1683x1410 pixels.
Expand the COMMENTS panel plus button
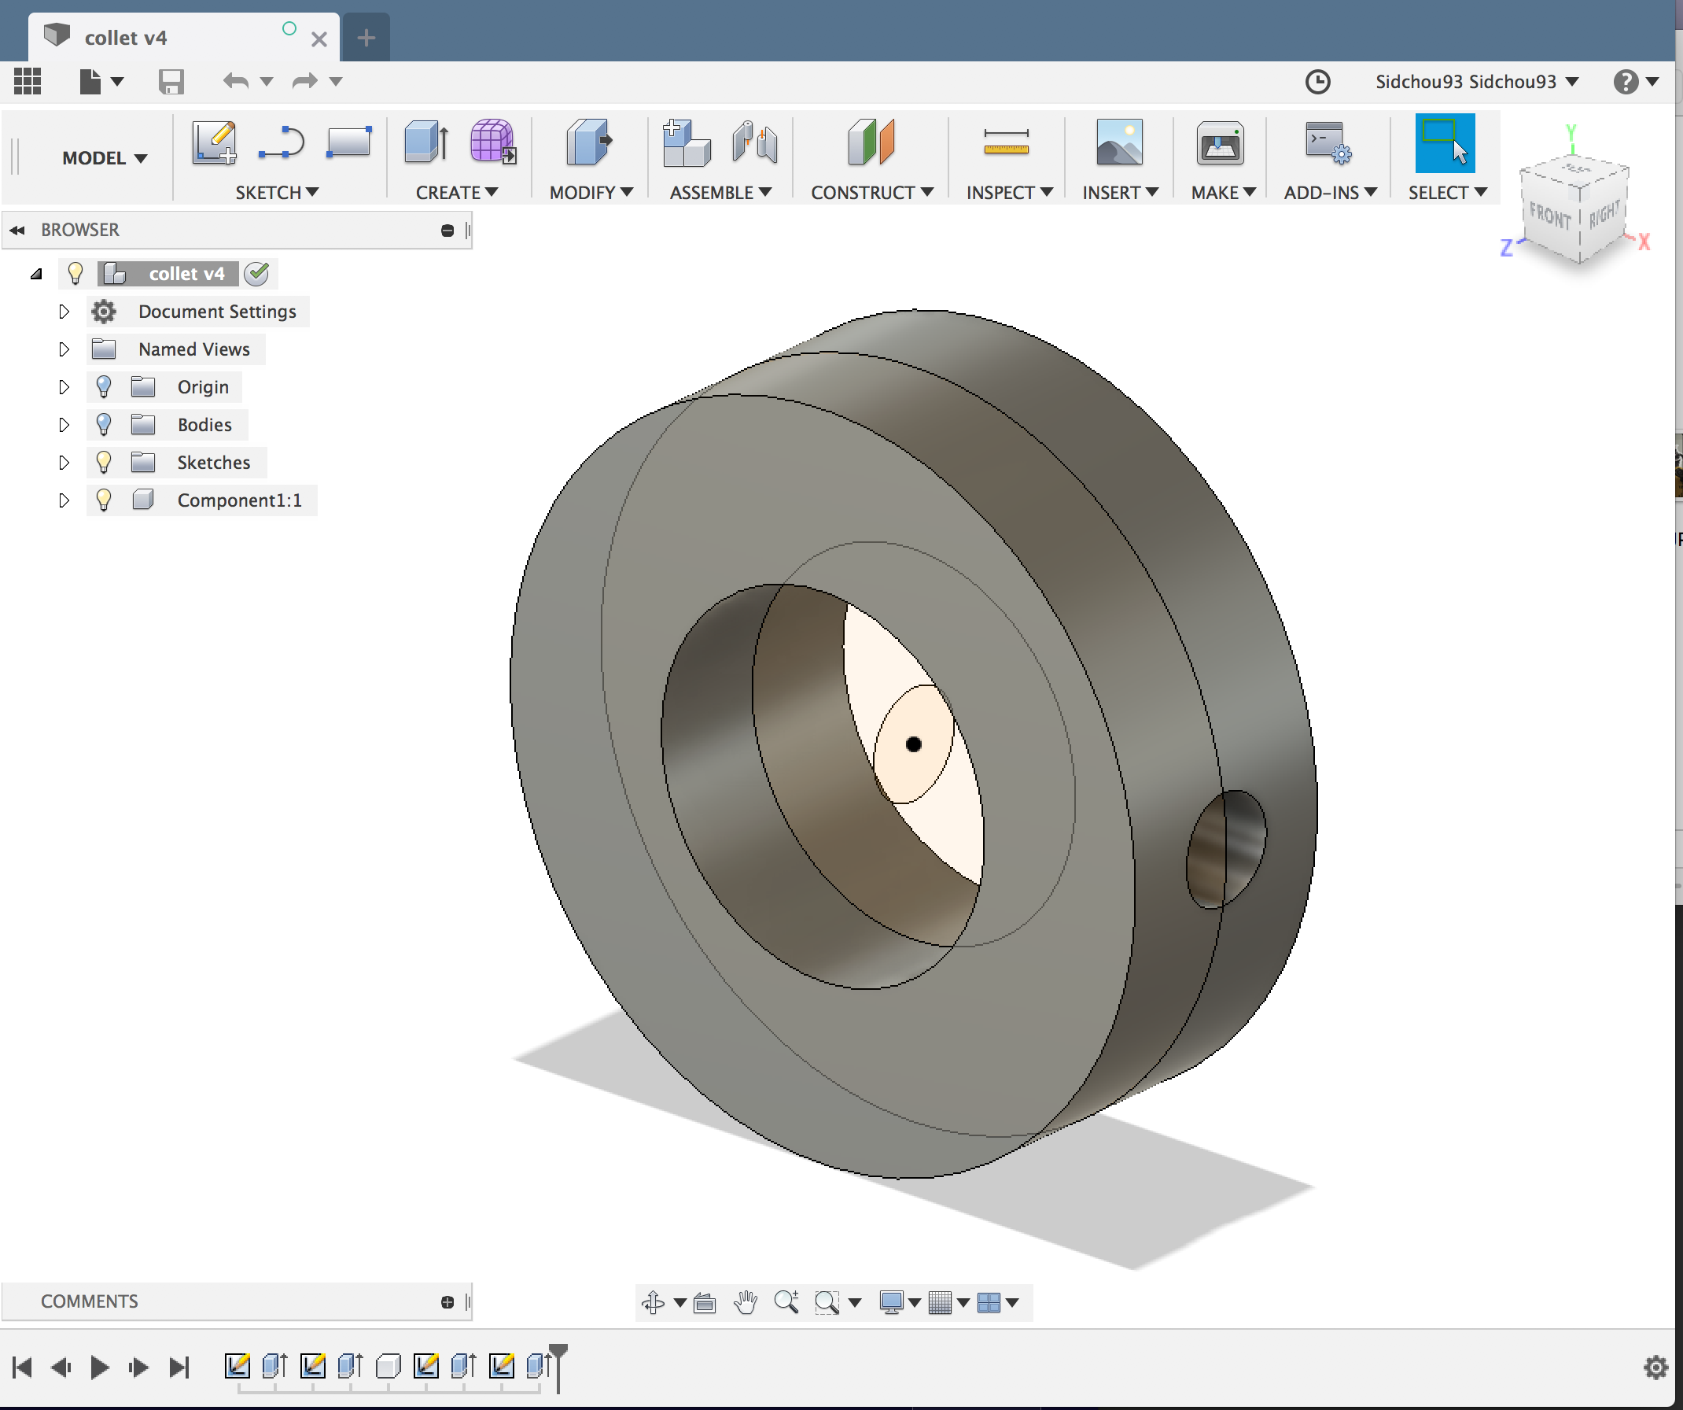447,1301
